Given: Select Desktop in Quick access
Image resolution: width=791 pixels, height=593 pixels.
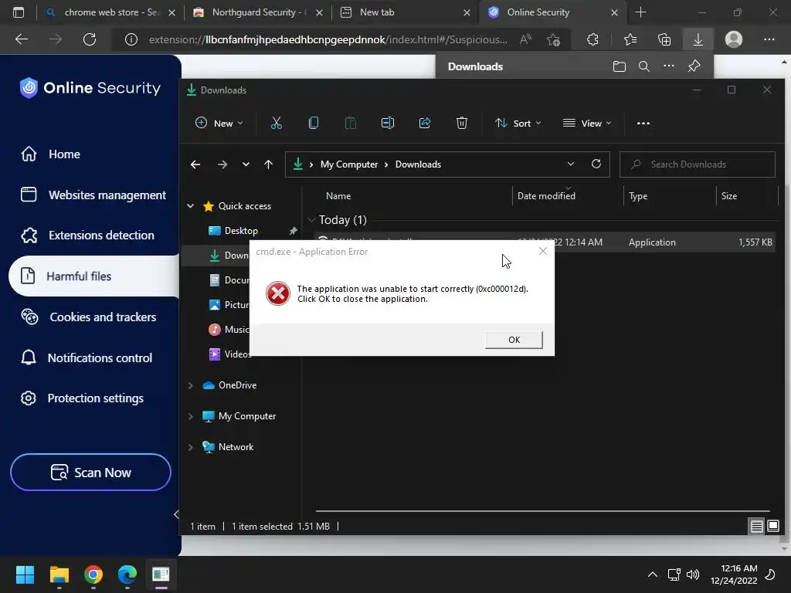Looking at the screenshot, I should [241, 230].
